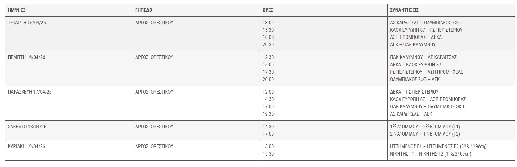Viewport: 517px width, 167px height.
Task: Select match "ΔΕΚΑ – ΓΣ ΠΕΡΙΣΤΕΡΙΟΥ"
Action: coord(414,92)
